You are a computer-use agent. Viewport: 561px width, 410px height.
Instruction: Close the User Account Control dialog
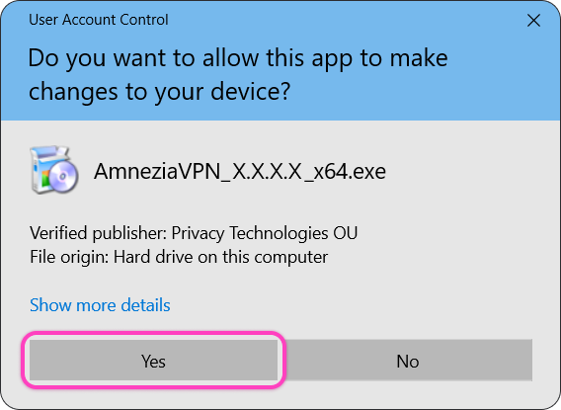[x=533, y=21]
